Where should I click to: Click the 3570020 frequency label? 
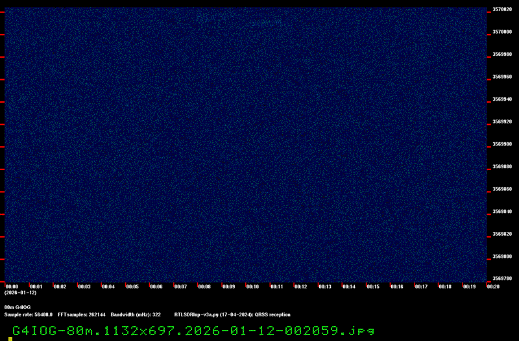coord(502,9)
